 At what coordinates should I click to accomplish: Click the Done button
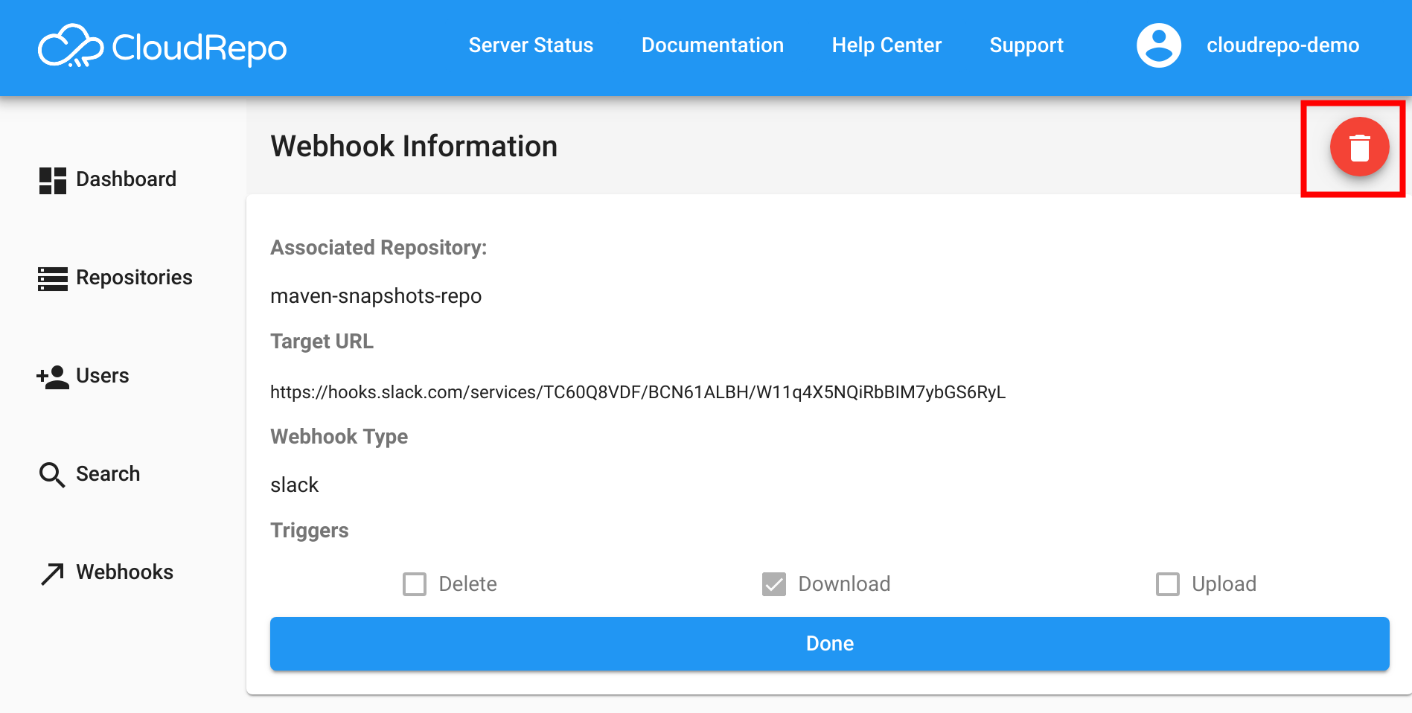click(x=829, y=644)
